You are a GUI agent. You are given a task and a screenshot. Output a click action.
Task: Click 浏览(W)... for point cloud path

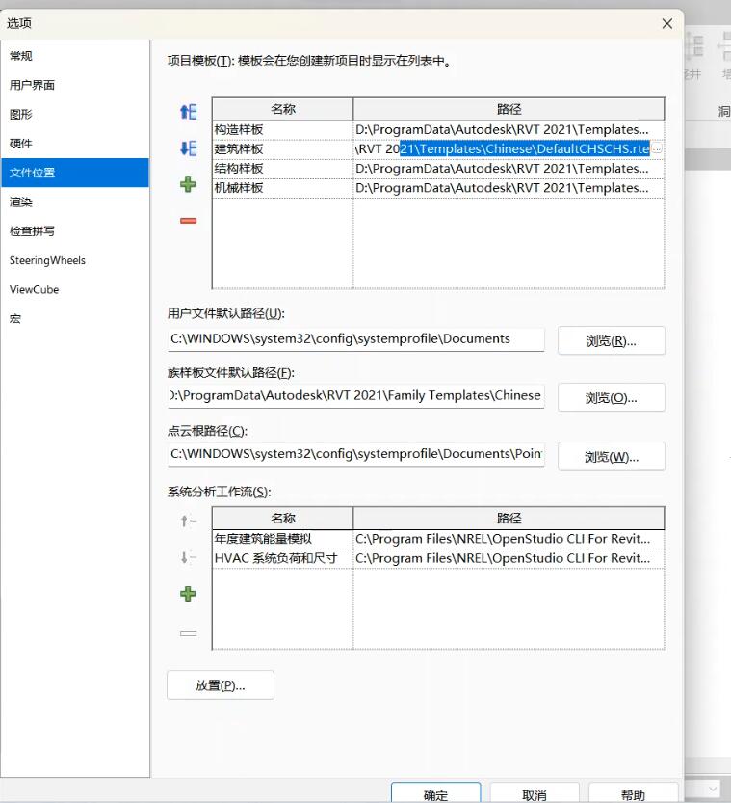point(612,456)
